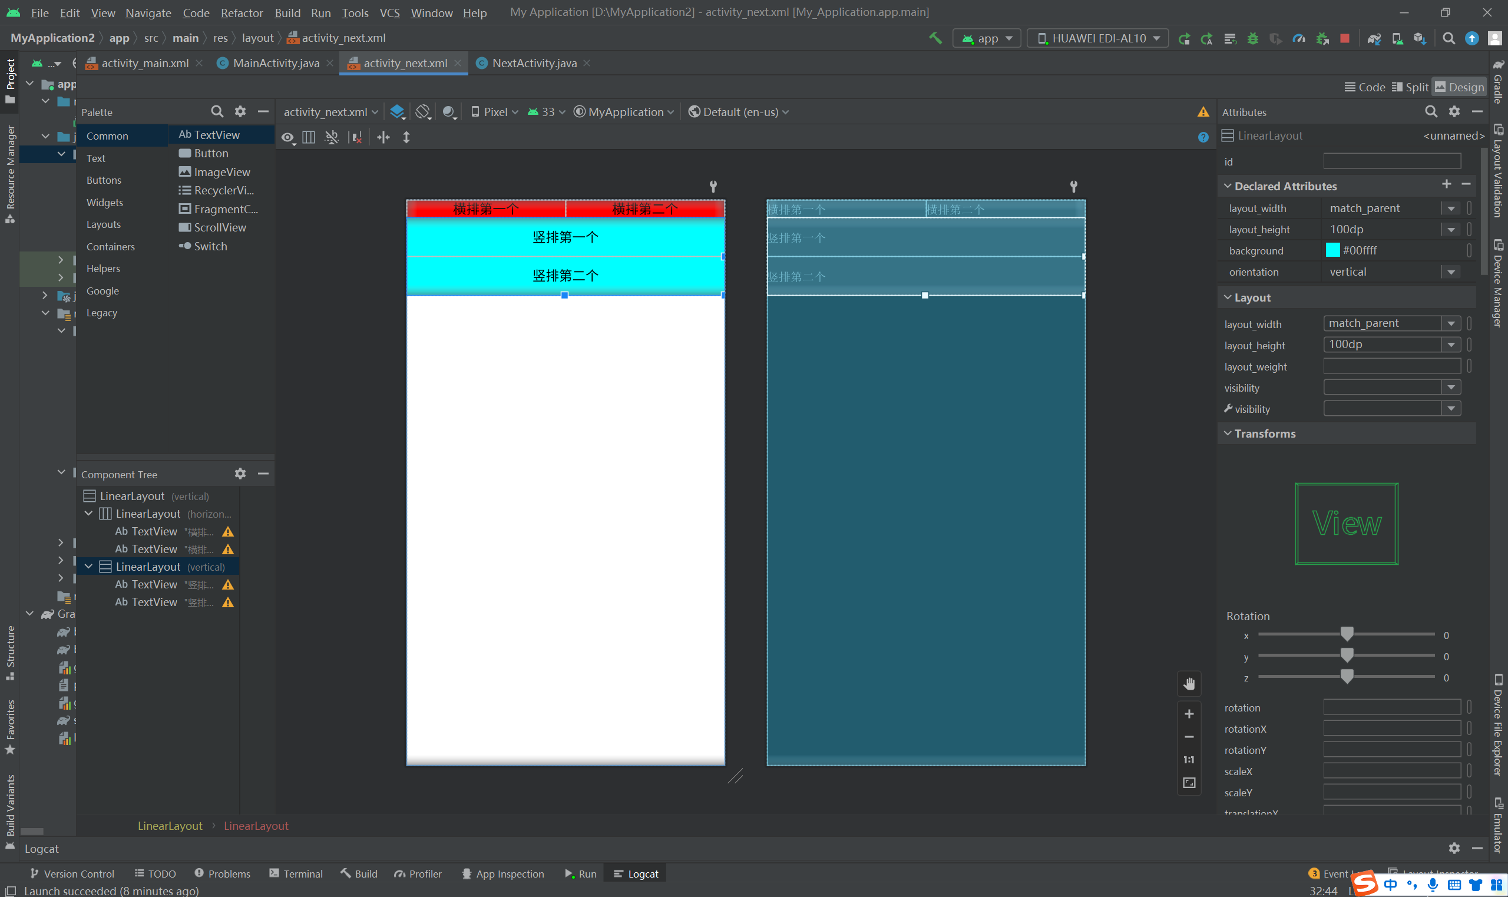
Task: Click the zoom in plus icon
Action: (1189, 714)
